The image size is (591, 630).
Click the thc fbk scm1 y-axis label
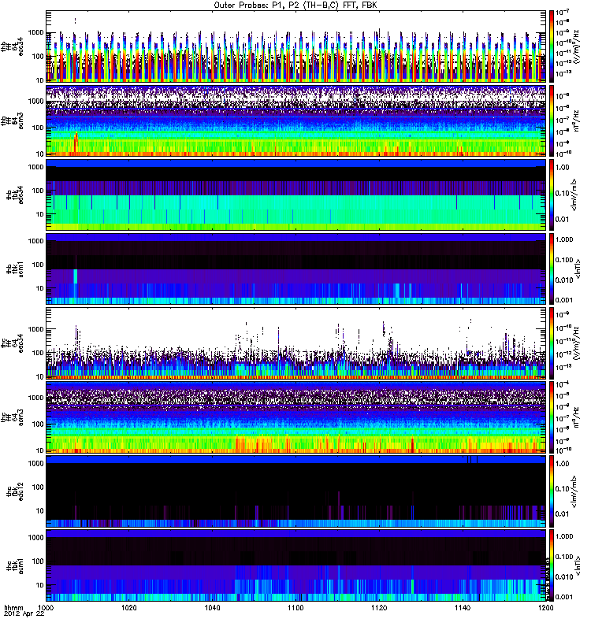coord(14,565)
